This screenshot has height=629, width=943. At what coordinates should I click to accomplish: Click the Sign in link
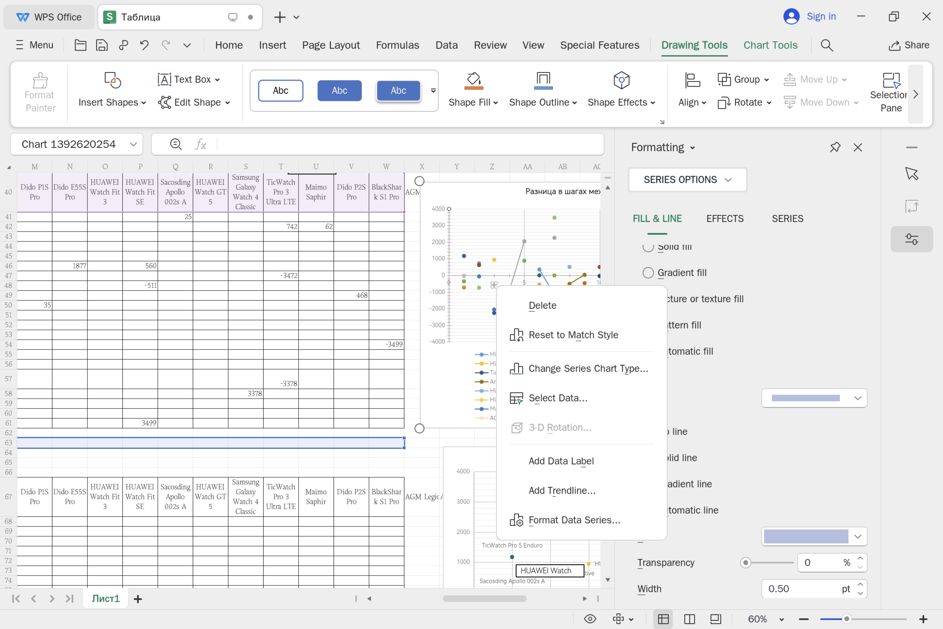click(x=821, y=16)
